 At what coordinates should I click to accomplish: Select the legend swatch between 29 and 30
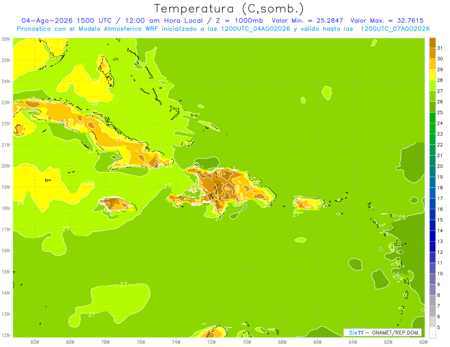pos(432,64)
